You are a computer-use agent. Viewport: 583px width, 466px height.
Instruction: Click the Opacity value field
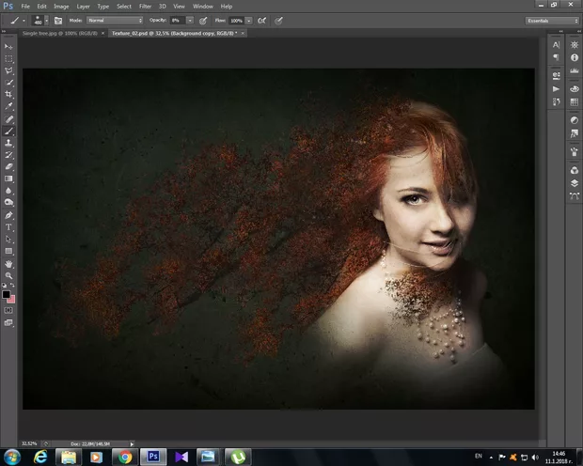tap(176, 20)
